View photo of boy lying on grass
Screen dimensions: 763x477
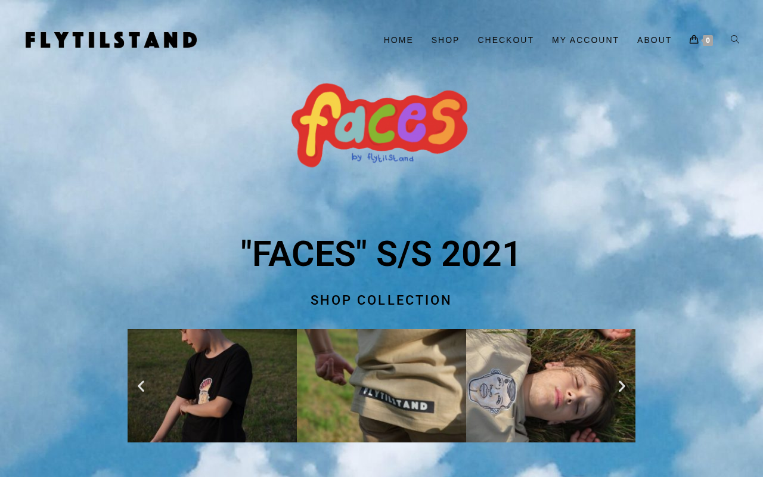pyautogui.click(x=551, y=386)
